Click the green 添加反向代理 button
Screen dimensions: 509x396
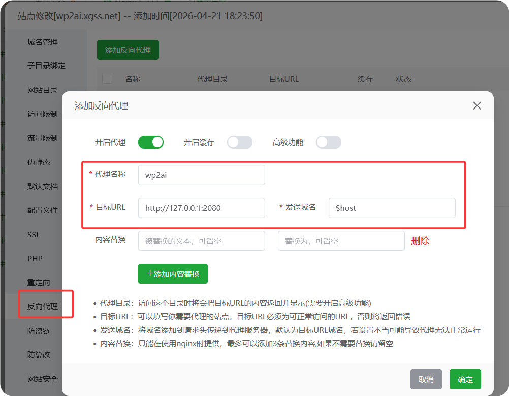click(128, 50)
